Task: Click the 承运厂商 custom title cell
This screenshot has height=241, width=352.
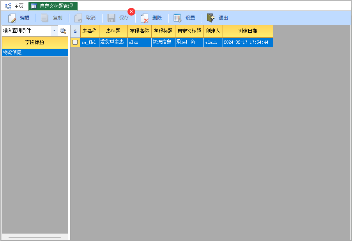Action: (x=189, y=42)
